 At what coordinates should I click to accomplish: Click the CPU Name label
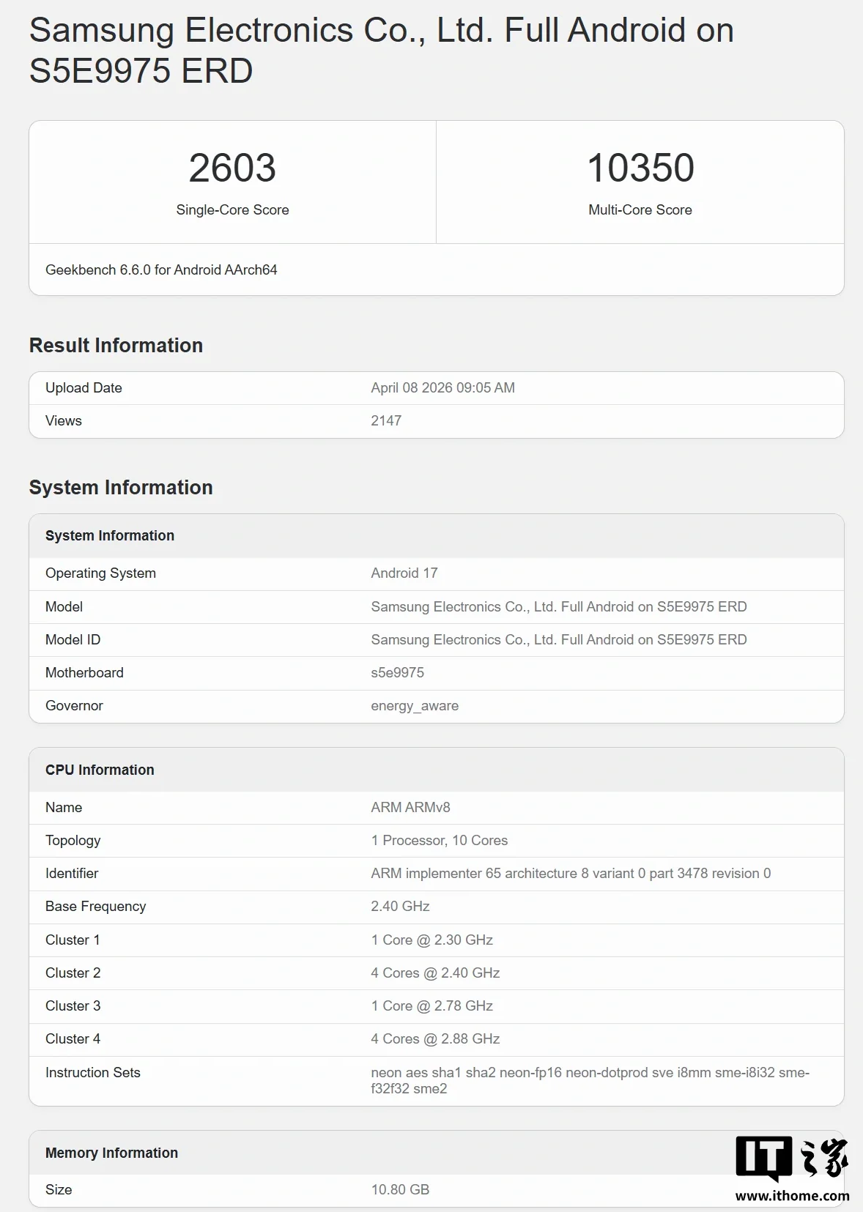(x=64, y=808)
